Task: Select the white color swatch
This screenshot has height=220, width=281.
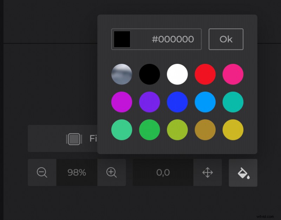Action: click(177, 74)
